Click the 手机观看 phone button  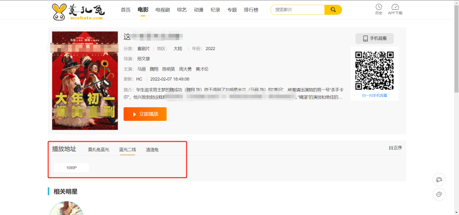[374, 38]
